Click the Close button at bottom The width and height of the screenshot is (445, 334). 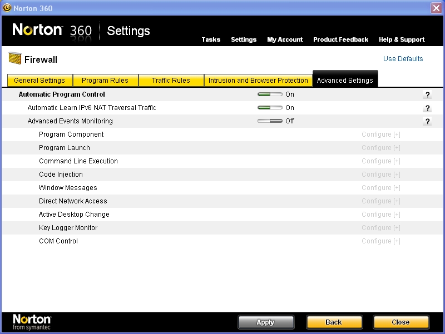click(400, 322)
